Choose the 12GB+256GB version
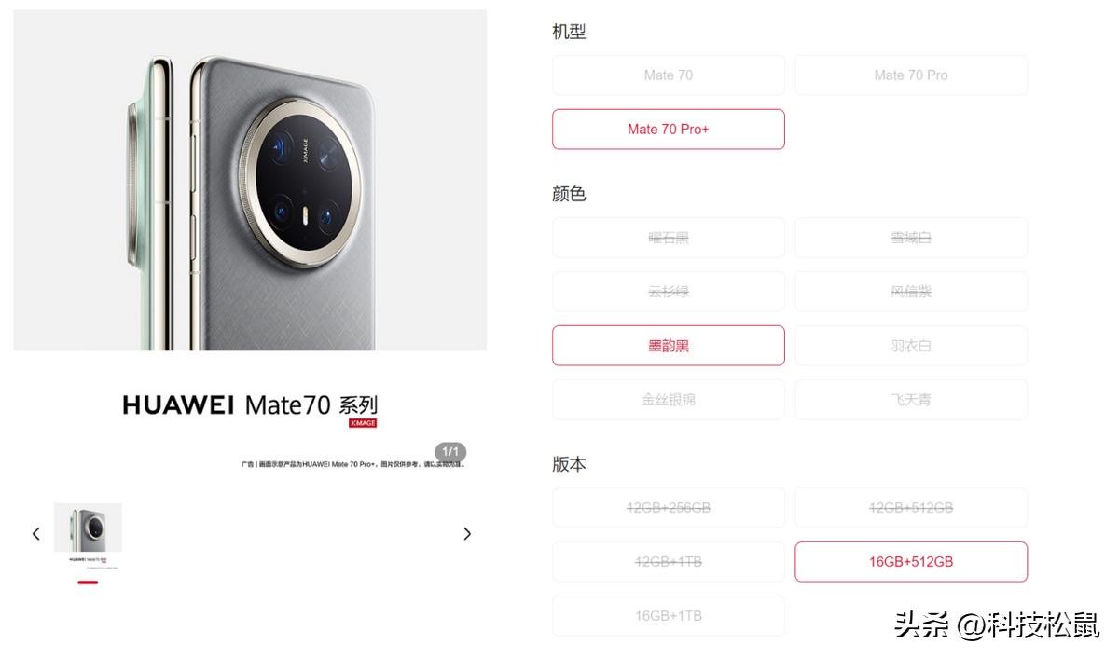This screenshot has width=1119, height=658. coord(669,508)
